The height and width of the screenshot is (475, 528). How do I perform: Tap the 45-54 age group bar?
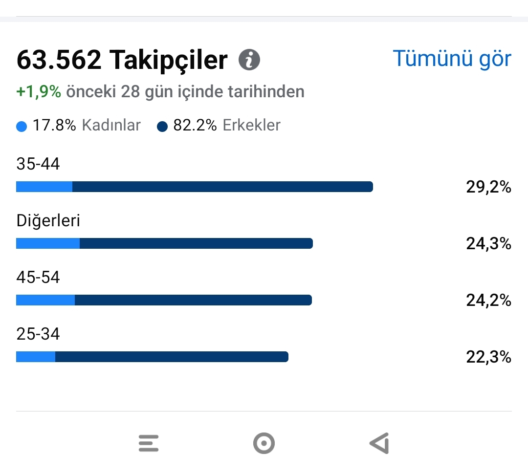click(164, 300)
